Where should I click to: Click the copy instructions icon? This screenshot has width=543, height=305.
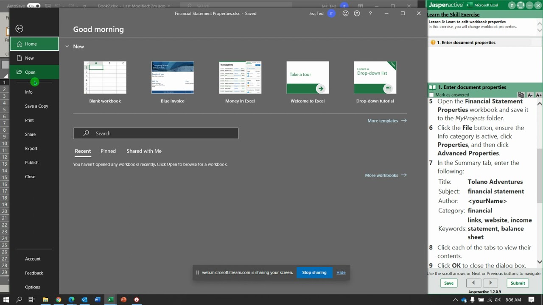521,95
